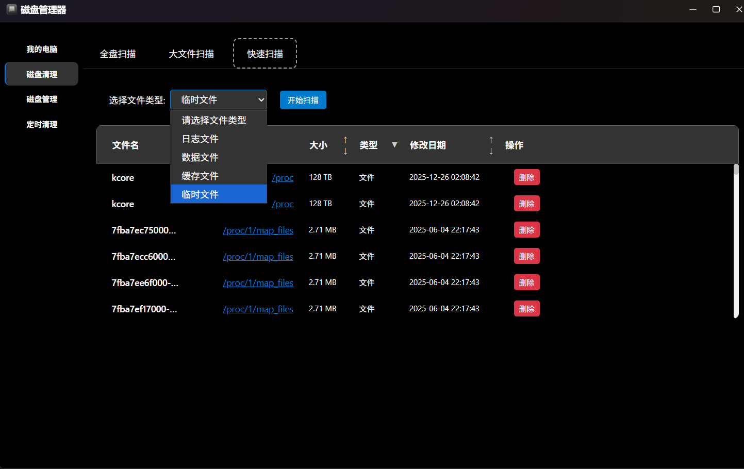Viewport: 744px width, 469px height.
Task: Delete the first kcore file row
Action: coord(526,177)
